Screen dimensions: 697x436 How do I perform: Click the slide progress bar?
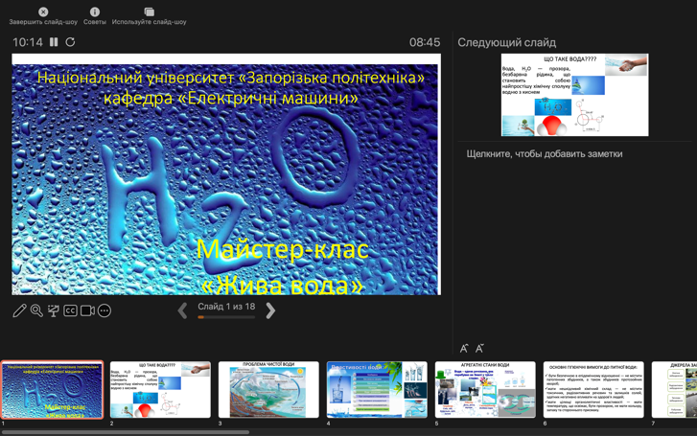[x=226, y=317]
